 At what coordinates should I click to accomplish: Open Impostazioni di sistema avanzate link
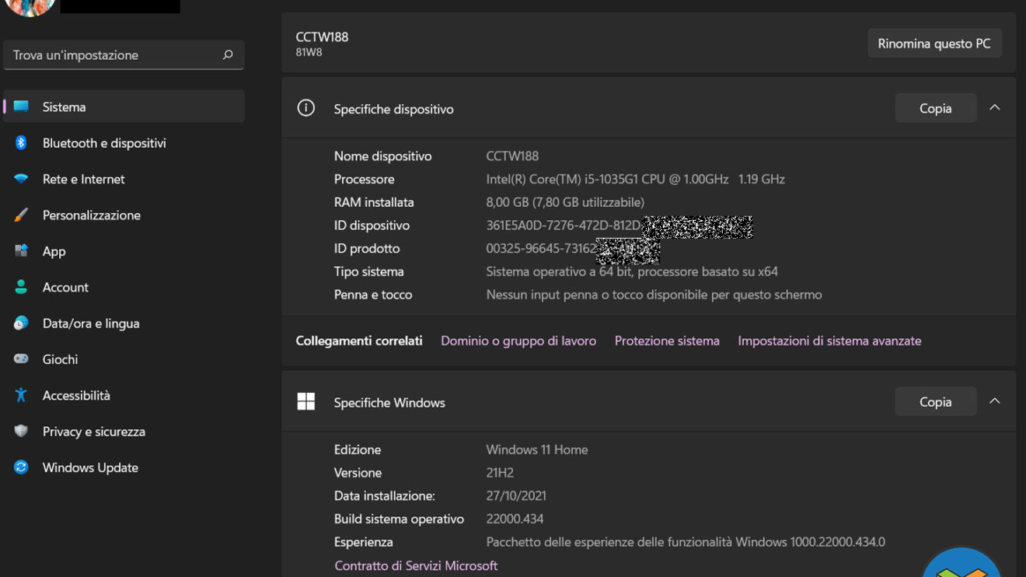(x=829, y=341)
